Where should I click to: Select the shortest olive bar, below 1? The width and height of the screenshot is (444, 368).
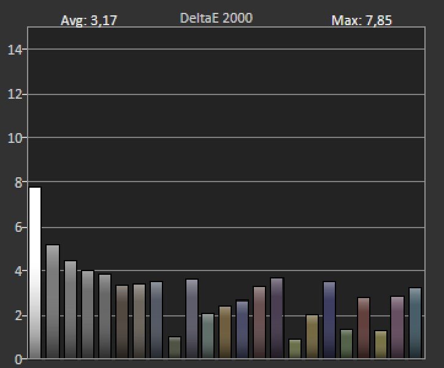[x=295, y=348]
